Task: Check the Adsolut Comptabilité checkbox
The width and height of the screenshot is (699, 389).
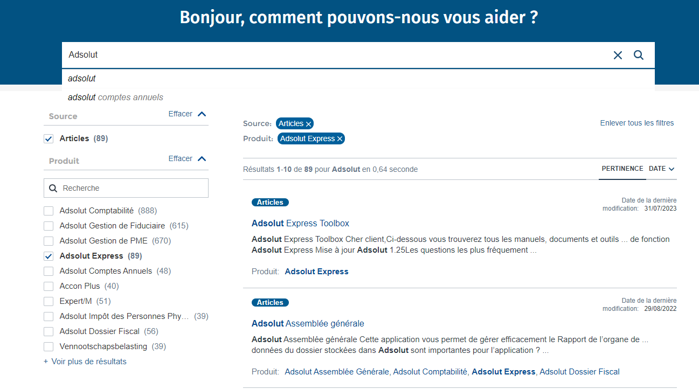Action: click(x=49, y=211)
